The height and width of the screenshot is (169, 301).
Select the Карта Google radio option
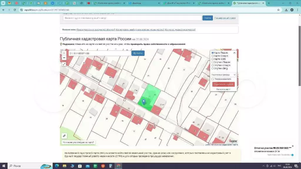click(x=213, y=56)
